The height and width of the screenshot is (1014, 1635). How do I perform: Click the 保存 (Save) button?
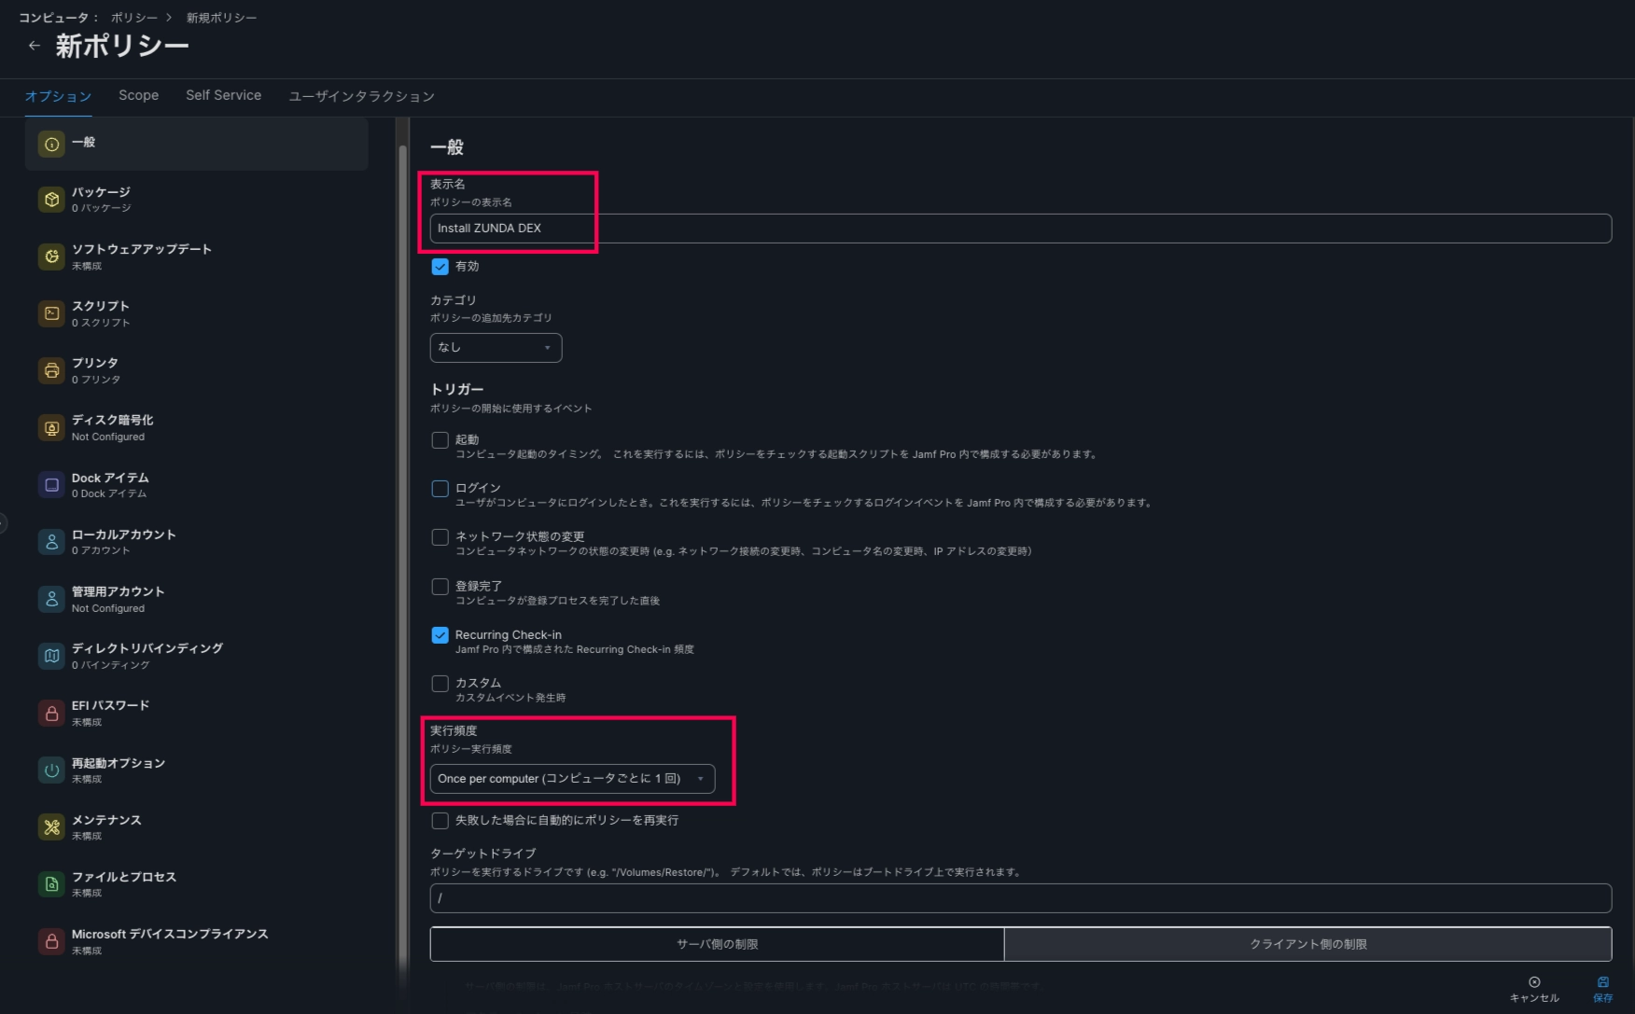(x=1602, y=989)
